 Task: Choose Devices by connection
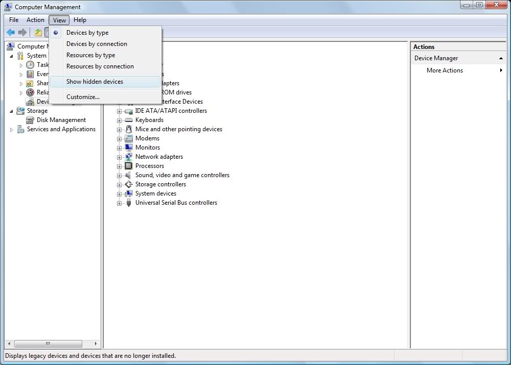[106, 44]
